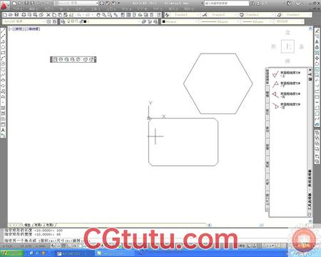
Task: Close the tool palette with X button
Action: tap(310, 70)
